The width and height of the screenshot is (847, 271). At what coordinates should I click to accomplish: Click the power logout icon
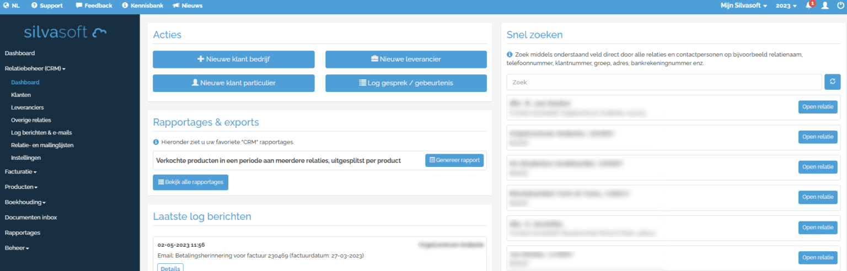tap(840, 6)
